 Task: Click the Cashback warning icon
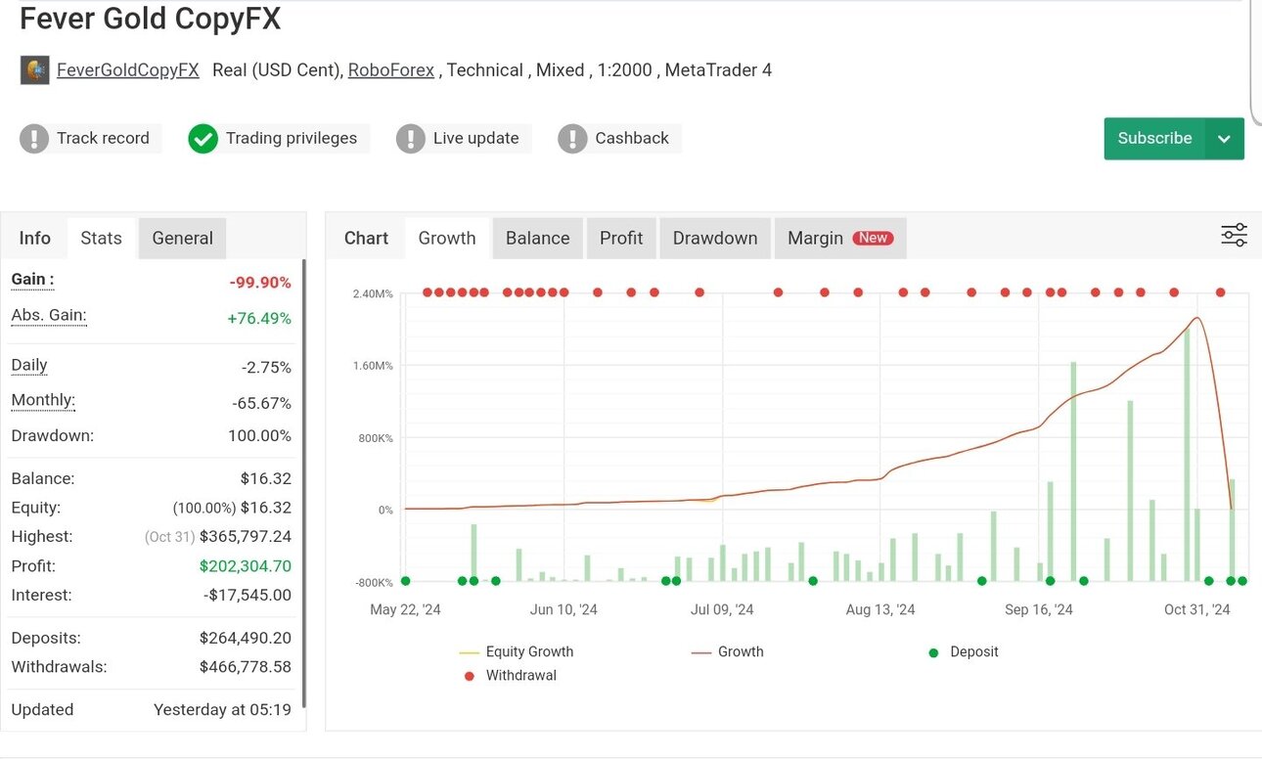point(572,139)
